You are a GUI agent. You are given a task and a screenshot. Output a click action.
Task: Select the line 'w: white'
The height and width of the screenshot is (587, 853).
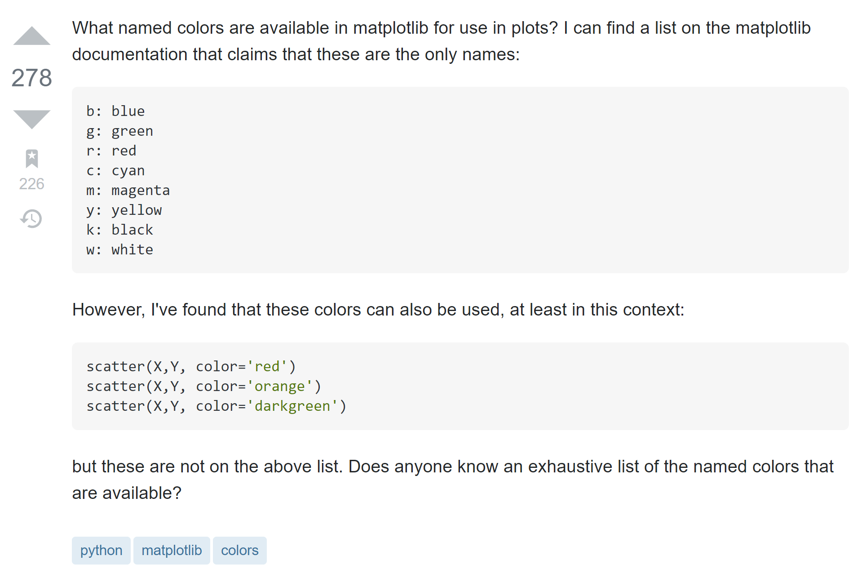point(119,249)
